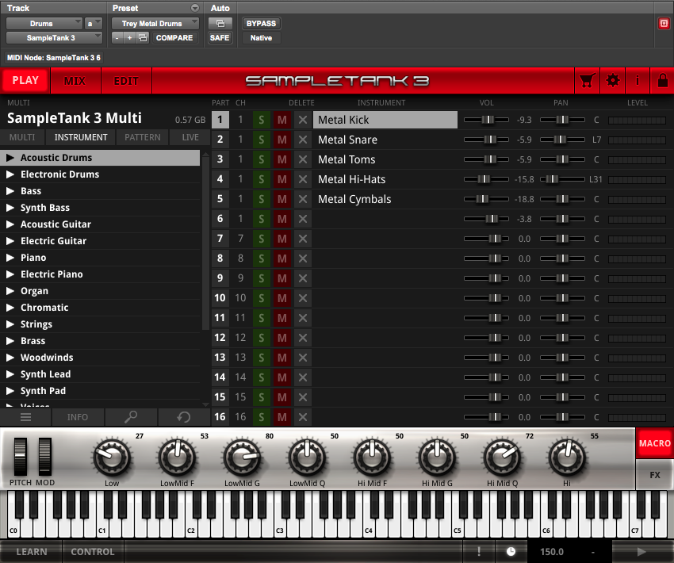Click the COMPARE button
Viewport: 674px width, 563px height.
[x=174, y=38]
